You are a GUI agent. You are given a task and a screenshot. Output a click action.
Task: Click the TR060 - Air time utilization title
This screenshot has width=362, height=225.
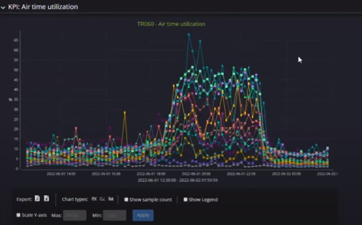(x=171, y=24)
